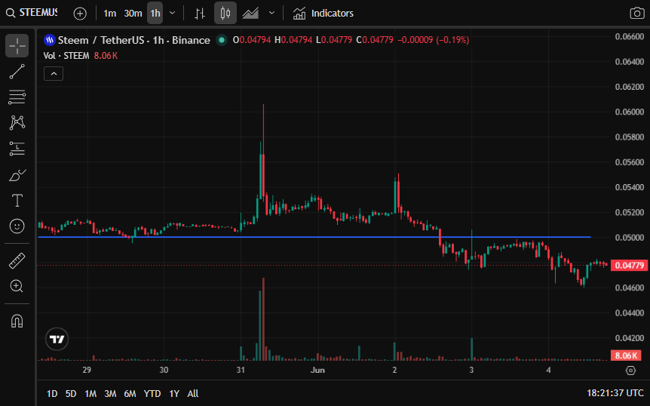Click the volume label 8.06K

(626, 355)
